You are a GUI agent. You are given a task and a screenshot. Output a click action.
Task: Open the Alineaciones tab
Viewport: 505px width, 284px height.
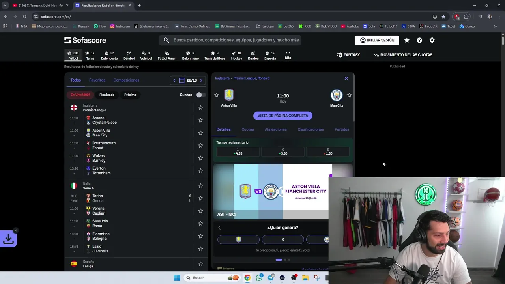click(276, 129)
